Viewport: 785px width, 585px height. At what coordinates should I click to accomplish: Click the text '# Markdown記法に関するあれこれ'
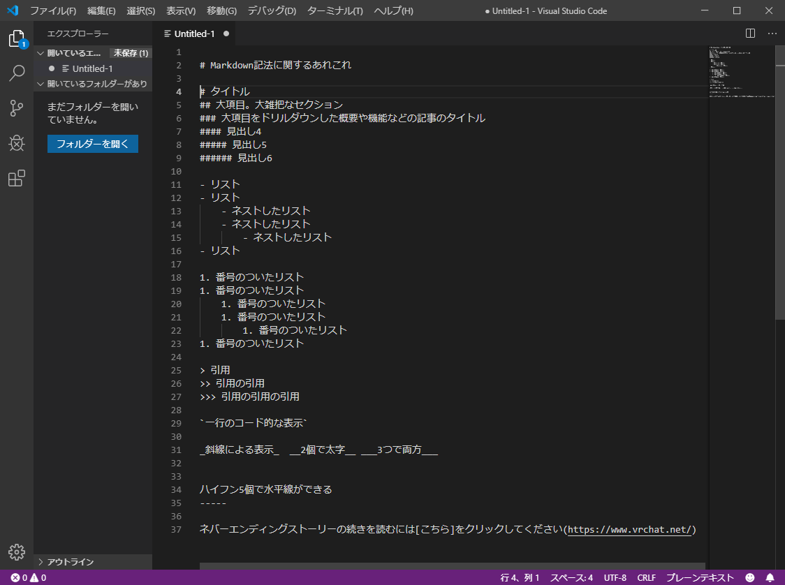(275, 65)
